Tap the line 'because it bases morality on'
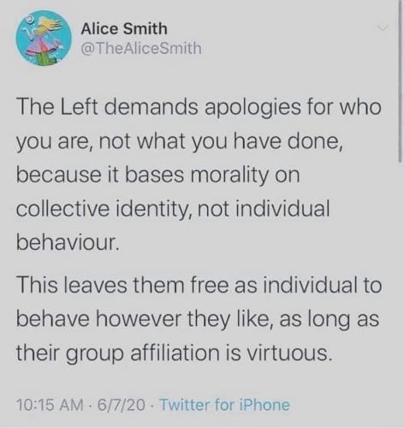Screen dimensions: 404x428 click(158, 175)
